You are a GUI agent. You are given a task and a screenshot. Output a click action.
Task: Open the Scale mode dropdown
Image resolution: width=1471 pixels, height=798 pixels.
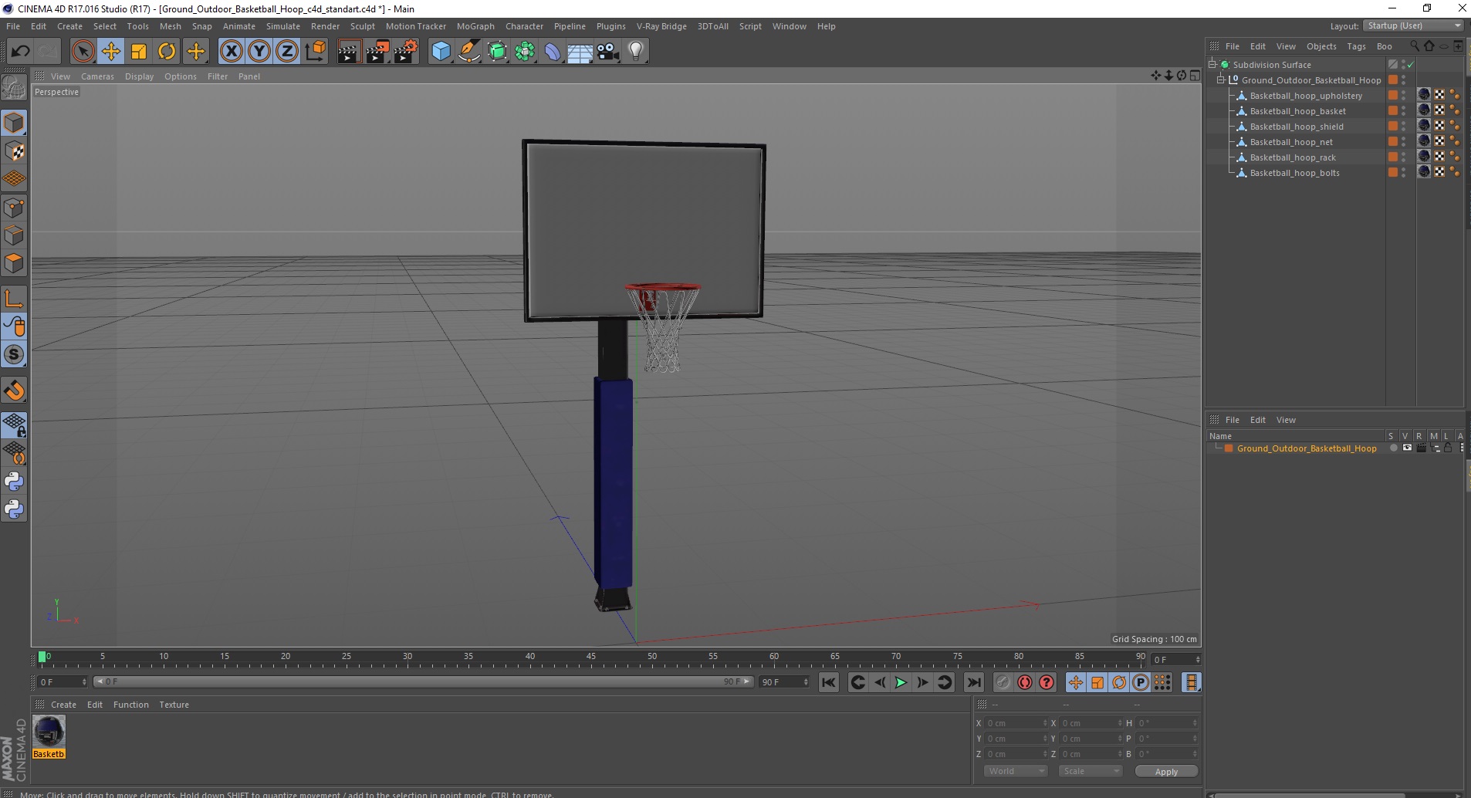coord(1090,771)
